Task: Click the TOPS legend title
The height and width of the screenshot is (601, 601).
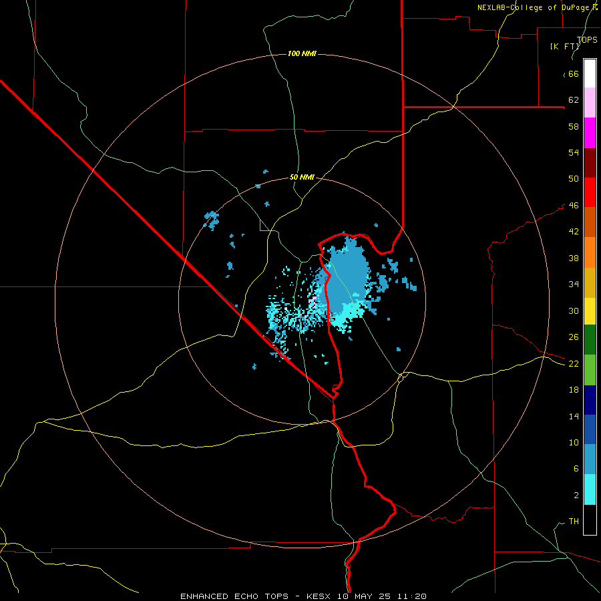Action: (587, 39)
